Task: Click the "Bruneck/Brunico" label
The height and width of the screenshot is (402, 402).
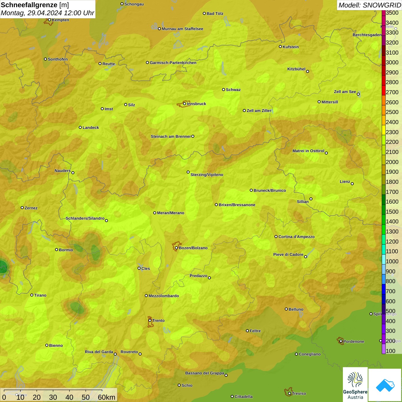Action: [270, 190]
